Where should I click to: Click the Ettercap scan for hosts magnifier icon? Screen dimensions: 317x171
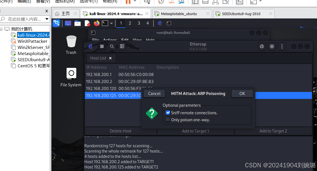[x=112, y=47]
